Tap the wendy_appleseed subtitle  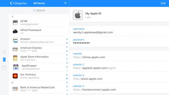30,78
